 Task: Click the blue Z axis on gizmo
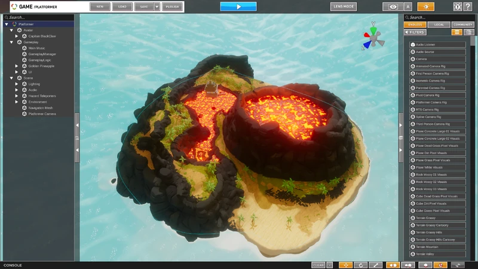367,45
